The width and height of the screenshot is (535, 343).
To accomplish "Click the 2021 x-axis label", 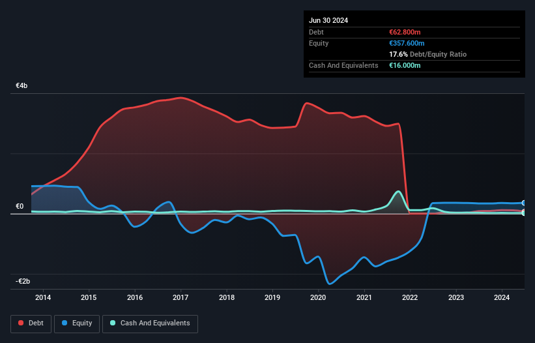I will pos(364,297).
